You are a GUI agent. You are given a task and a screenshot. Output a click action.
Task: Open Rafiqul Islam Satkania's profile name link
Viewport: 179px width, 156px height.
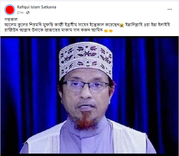tap(36, 7)
